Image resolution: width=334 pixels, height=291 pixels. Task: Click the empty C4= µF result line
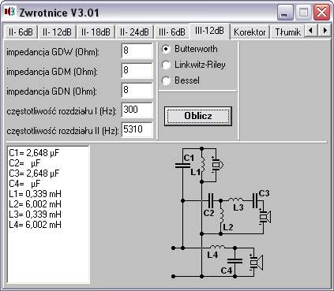pyautogui.click(x=24, y=184)
